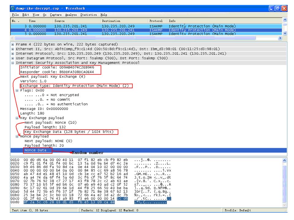This screenshot has height=220, width=294.
Task: Expand the Internet Protocol tree node
Action: [x=13, y=54]
